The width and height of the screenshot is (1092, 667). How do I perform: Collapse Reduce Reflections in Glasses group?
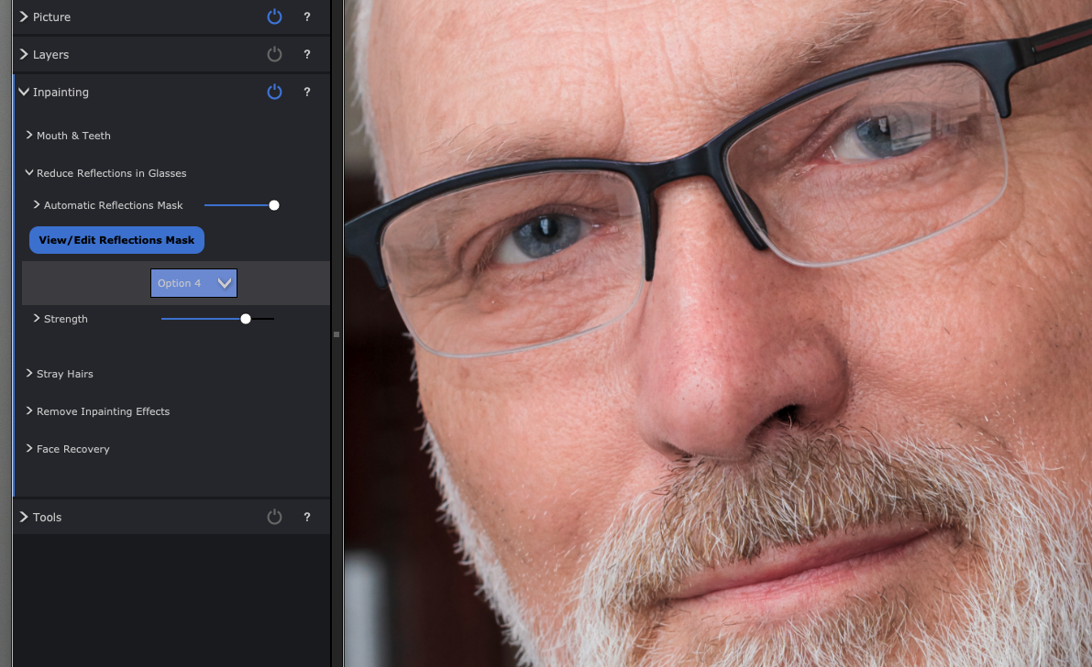pos(29,172)
